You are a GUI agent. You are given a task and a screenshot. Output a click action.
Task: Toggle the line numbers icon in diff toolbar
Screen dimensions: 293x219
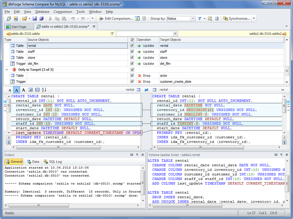[37, 90]
